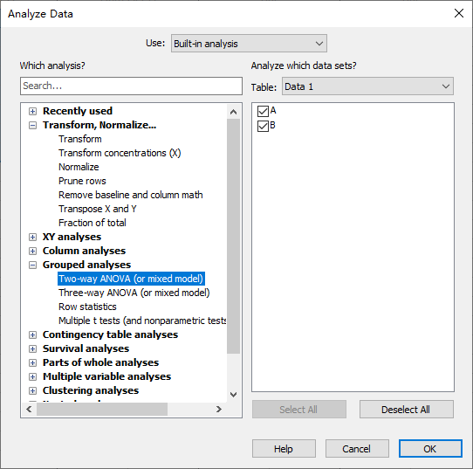Collapse the Transform, Normalize group

click(x=32, y=125)
